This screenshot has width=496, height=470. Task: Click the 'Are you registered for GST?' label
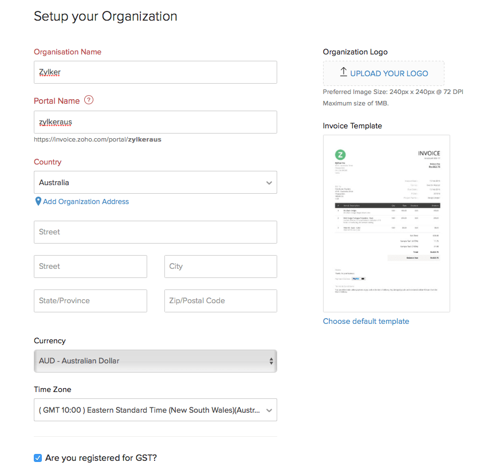pyautogui.click(x=101, y=458)
